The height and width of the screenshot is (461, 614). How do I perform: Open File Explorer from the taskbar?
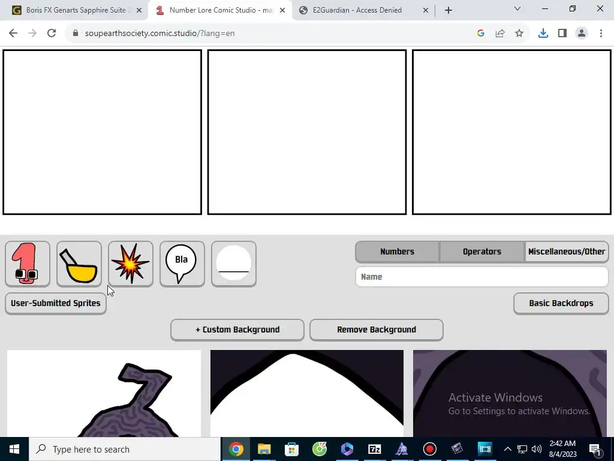click(x=264, y=449)
